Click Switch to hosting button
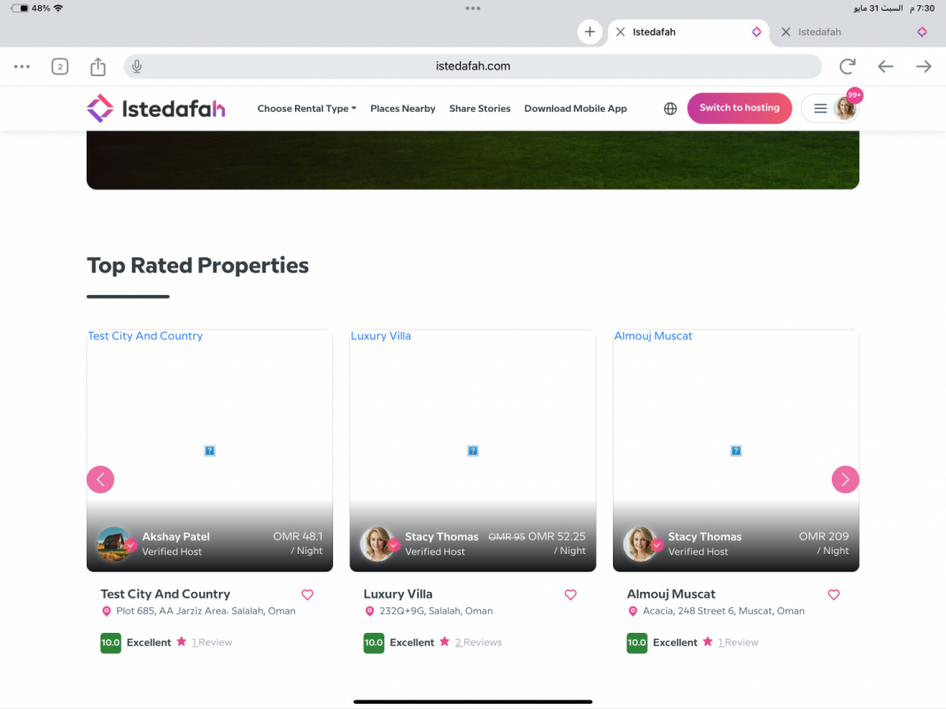The image size is (946, 709). click(739, 108)
